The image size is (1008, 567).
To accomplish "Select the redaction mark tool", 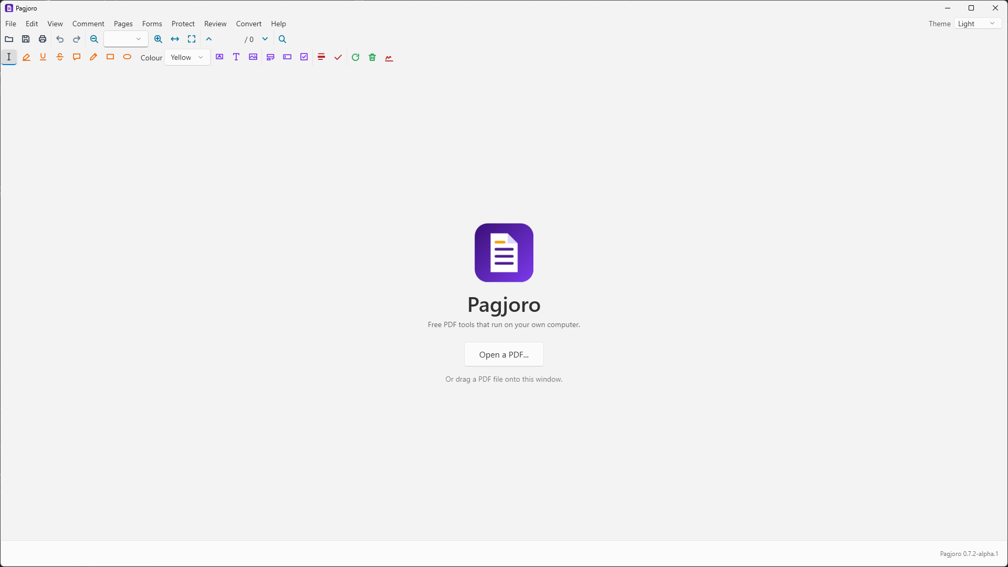I will click(321, 57).
